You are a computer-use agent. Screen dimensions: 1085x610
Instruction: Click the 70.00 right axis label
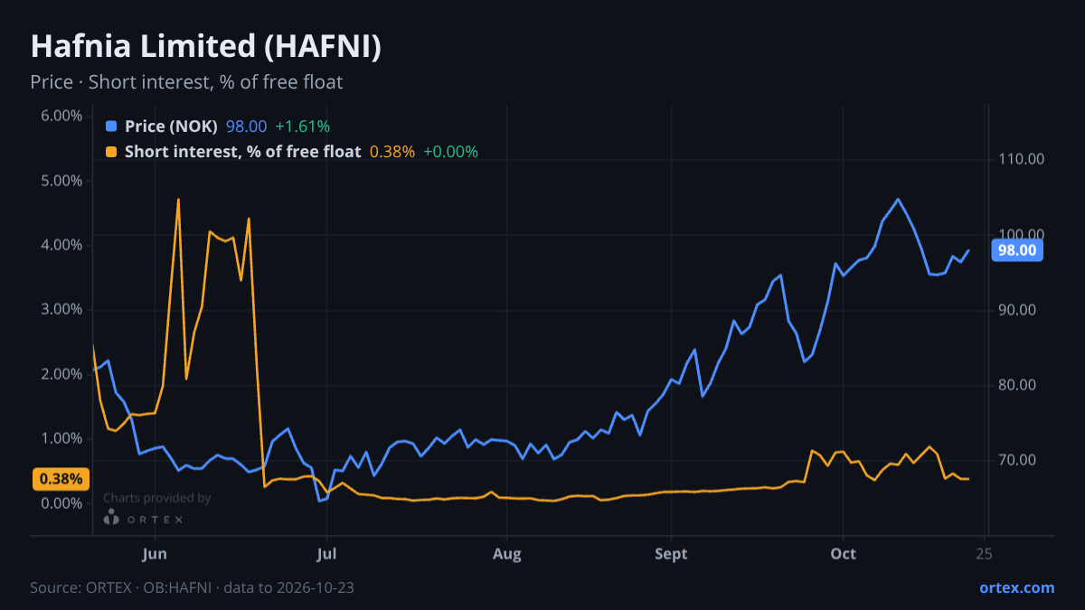1016,461
